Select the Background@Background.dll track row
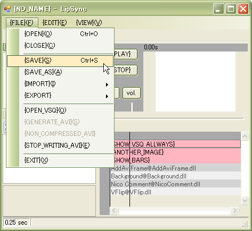The height and width of the screenshot is (231, 252). pos(175,176)
